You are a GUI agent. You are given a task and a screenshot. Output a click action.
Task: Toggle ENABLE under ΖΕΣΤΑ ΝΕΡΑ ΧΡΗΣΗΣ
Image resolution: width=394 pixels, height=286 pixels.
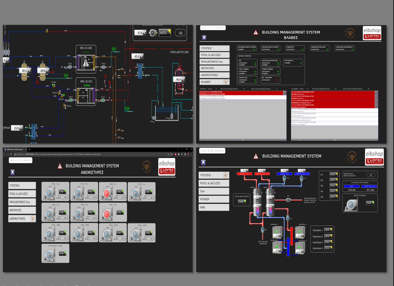pos(242,202)
